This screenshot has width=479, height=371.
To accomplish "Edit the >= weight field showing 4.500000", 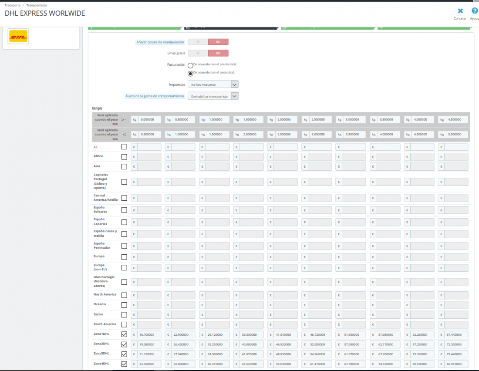I will pos(457,119).
